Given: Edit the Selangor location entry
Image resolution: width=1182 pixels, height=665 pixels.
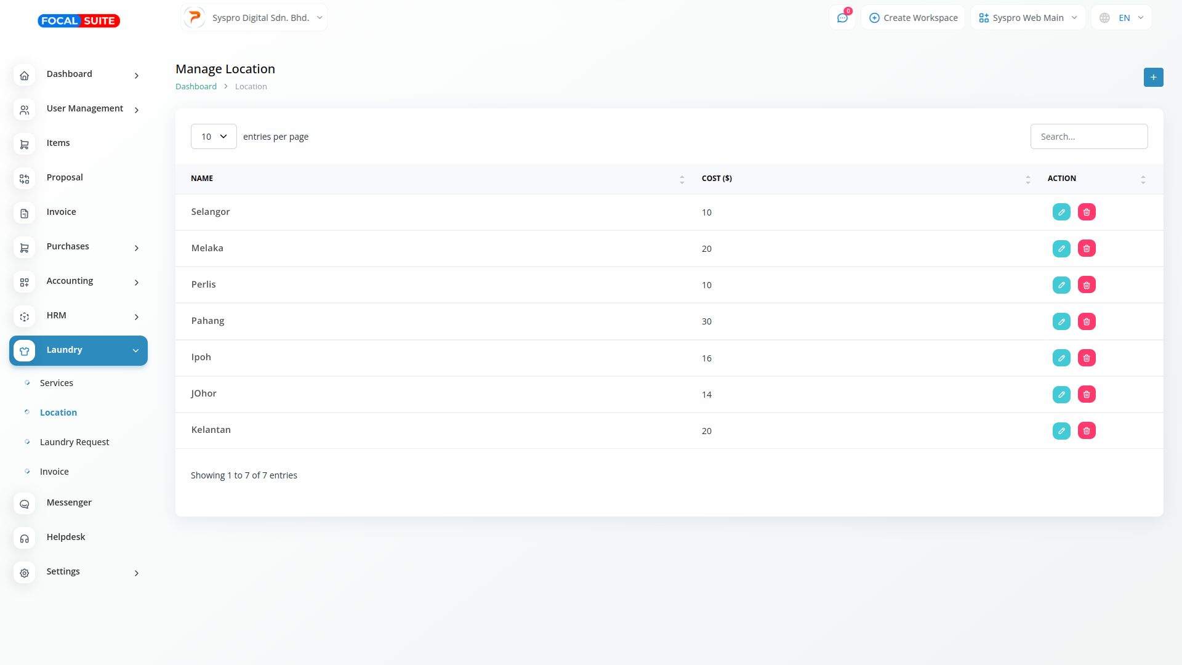Looking at the screenshot, I should (1061, 212).
